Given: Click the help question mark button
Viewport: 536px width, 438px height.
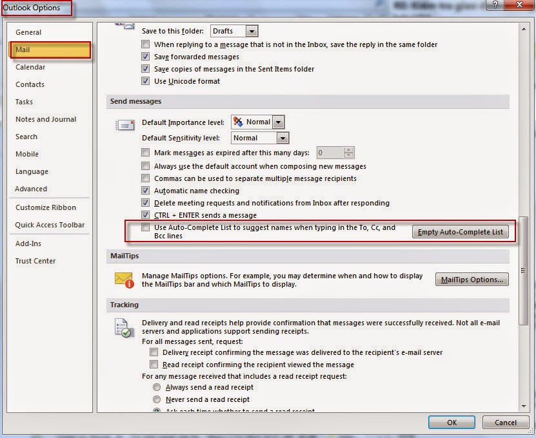Looking at the screenshot, I should click(496, 5).
